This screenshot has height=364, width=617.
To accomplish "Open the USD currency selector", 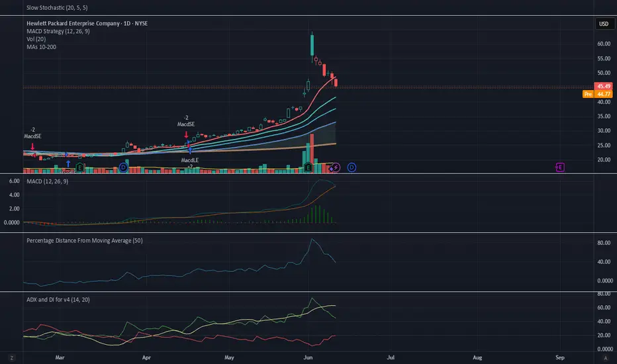I will (x=604, y=24).
